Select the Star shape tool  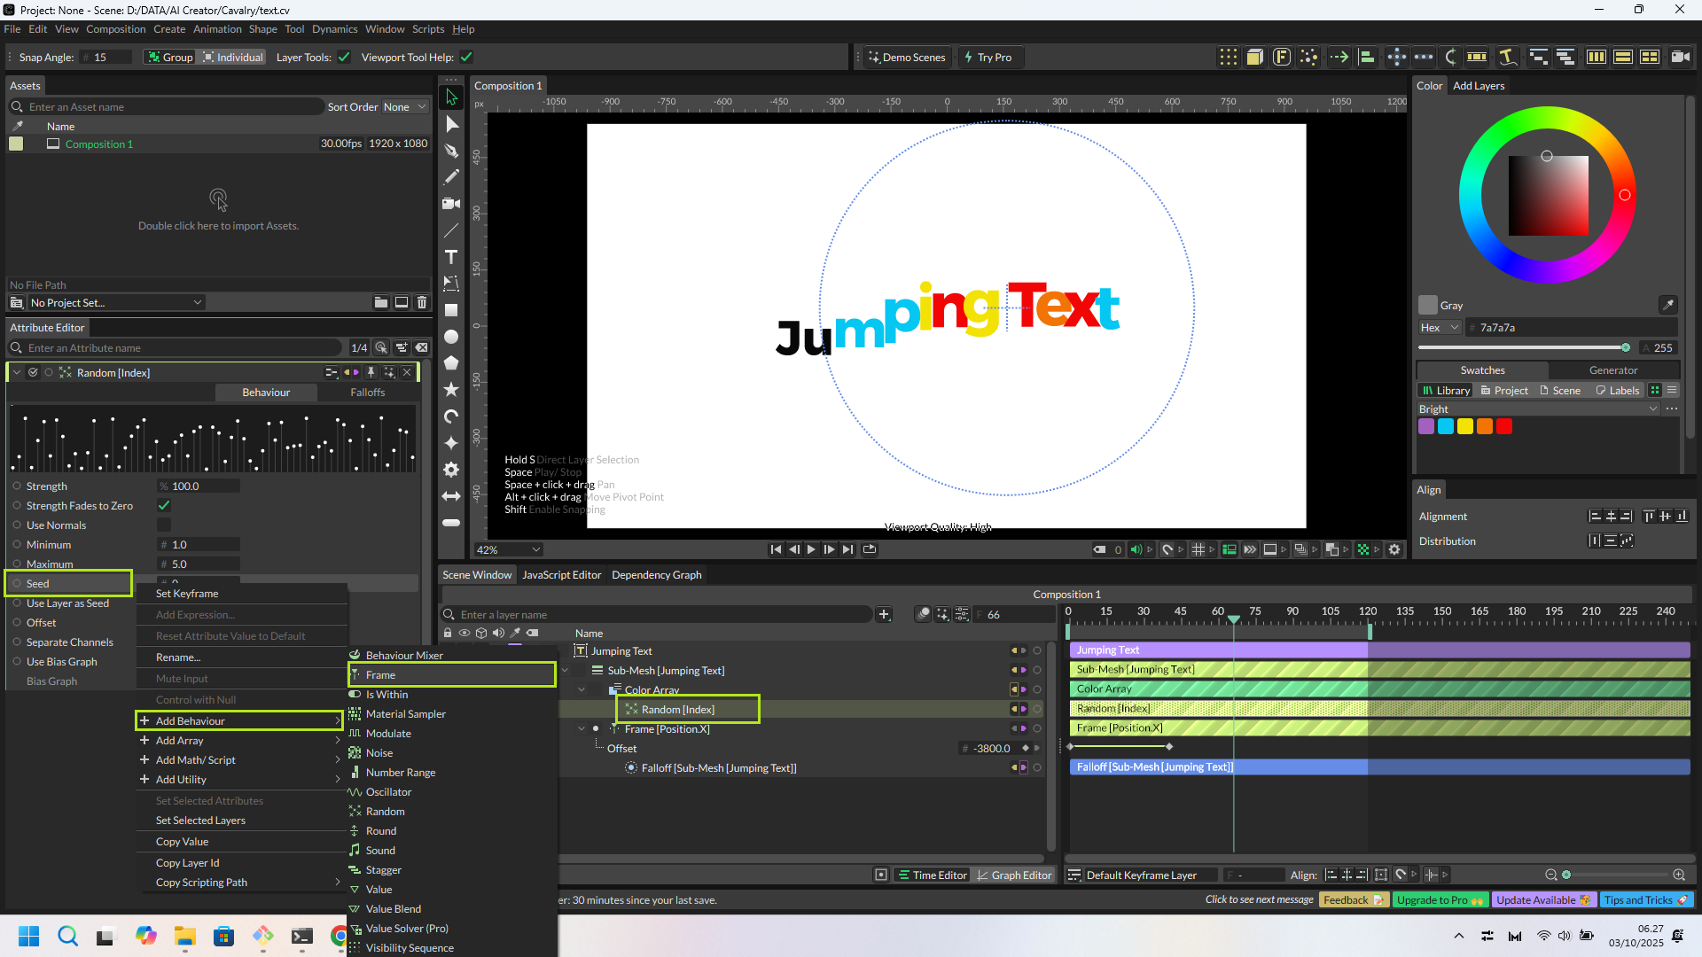(451, 390)
